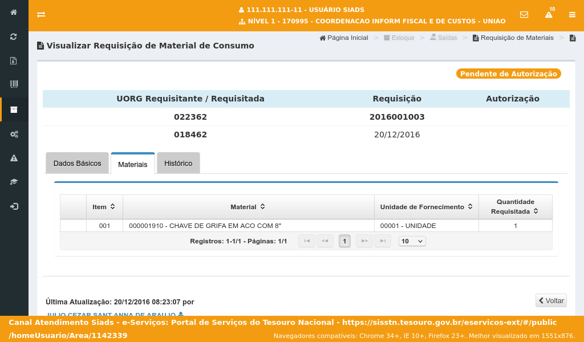The image size is (584, 342).
Task: Click the user icon next to Julio Cezar name
Action: tap(181, 314)
